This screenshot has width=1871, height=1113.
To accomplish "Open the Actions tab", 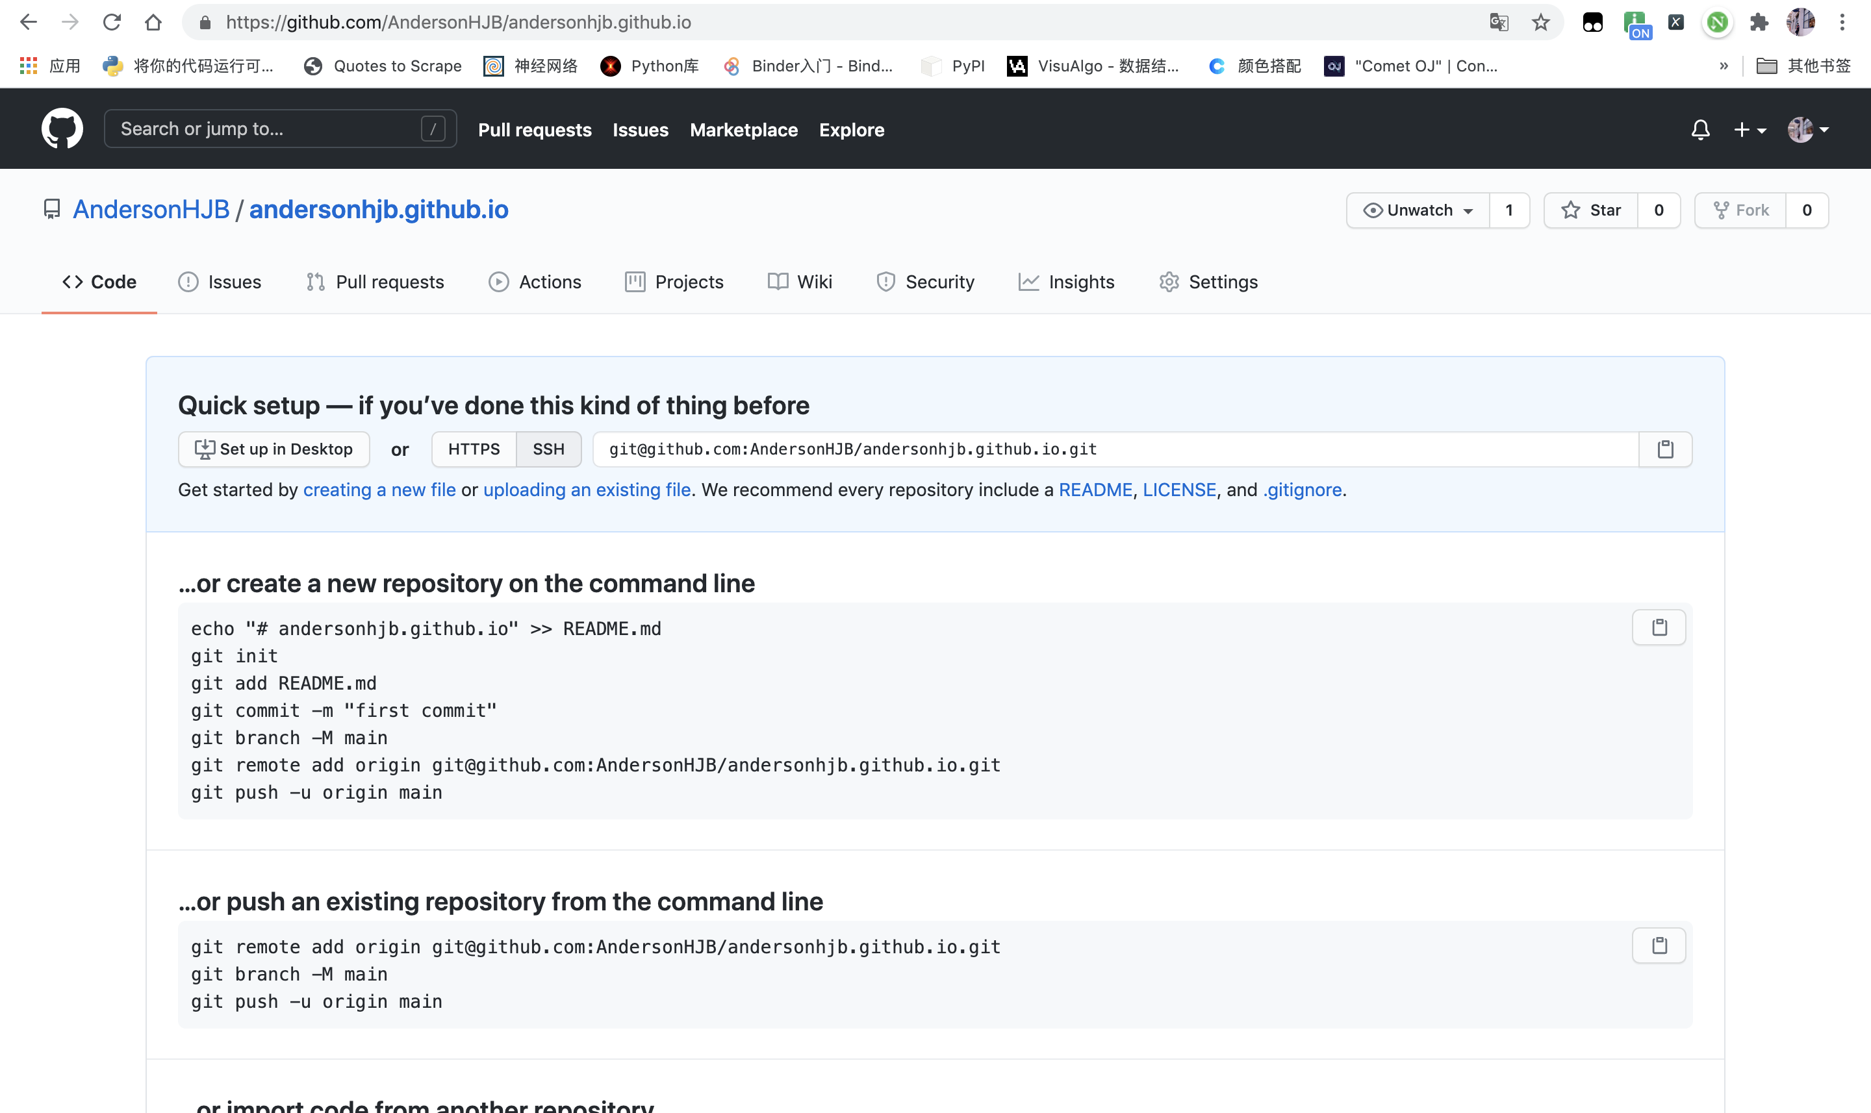I will point(535,282).
